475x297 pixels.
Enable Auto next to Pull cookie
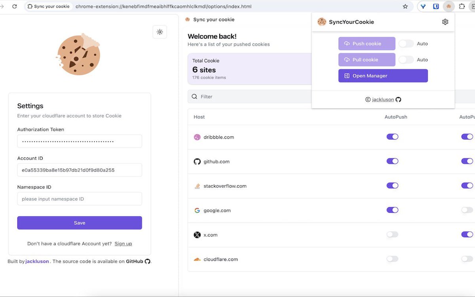point(406,59)
